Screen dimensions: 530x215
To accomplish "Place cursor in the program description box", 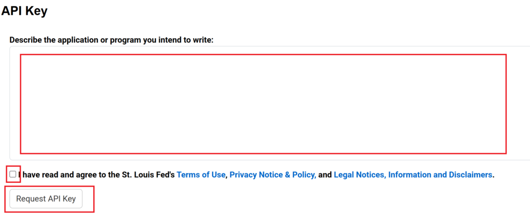I will click(263, 103).
